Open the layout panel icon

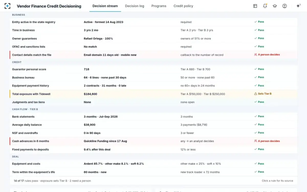pyautogui.click(x=255, y=6)
